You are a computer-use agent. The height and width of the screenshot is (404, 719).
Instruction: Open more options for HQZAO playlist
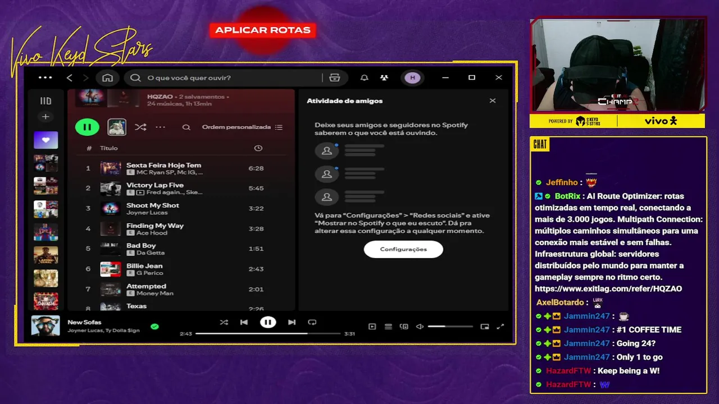pyautogui.click(x=161, y=127)
